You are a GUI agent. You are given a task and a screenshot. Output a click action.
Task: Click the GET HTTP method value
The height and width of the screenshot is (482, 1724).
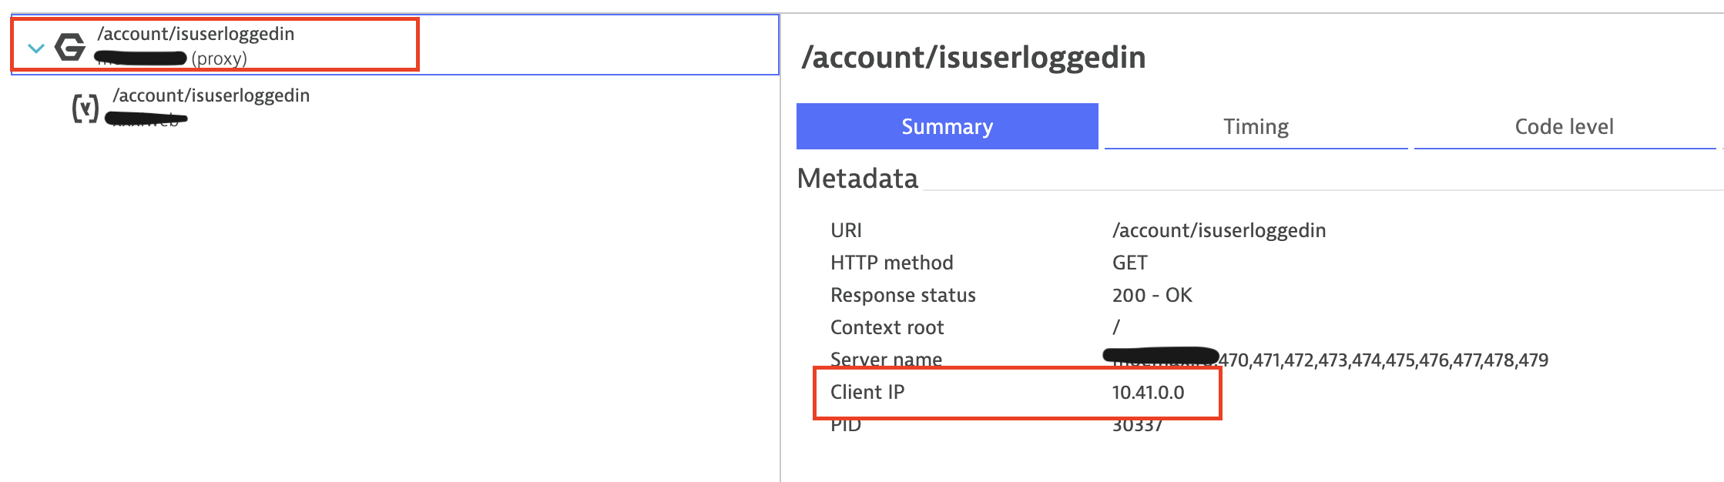(1129, 263)
